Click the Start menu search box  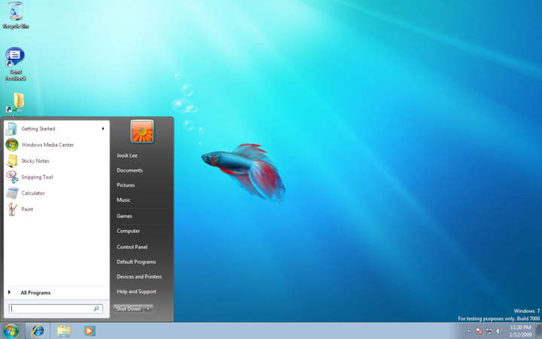click(56, 309)
